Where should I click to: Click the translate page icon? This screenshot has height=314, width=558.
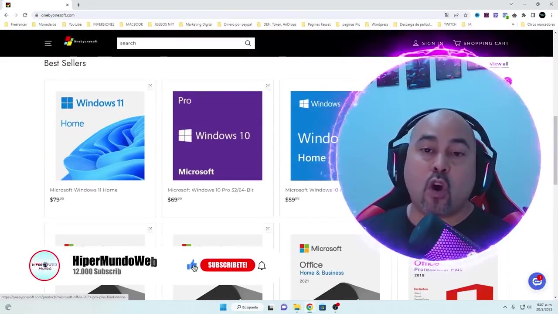tap(447, 15)
